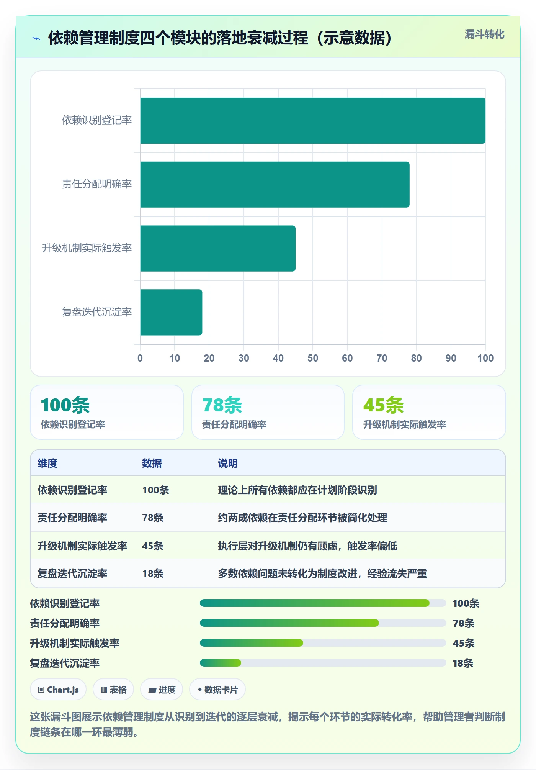Click the x-axis label 100
536x770 pixels.
[x=485, y=358]
